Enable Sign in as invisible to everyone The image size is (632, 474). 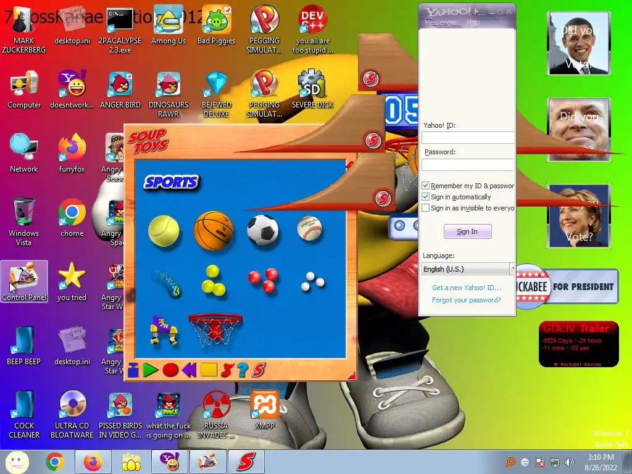(425, 208)
